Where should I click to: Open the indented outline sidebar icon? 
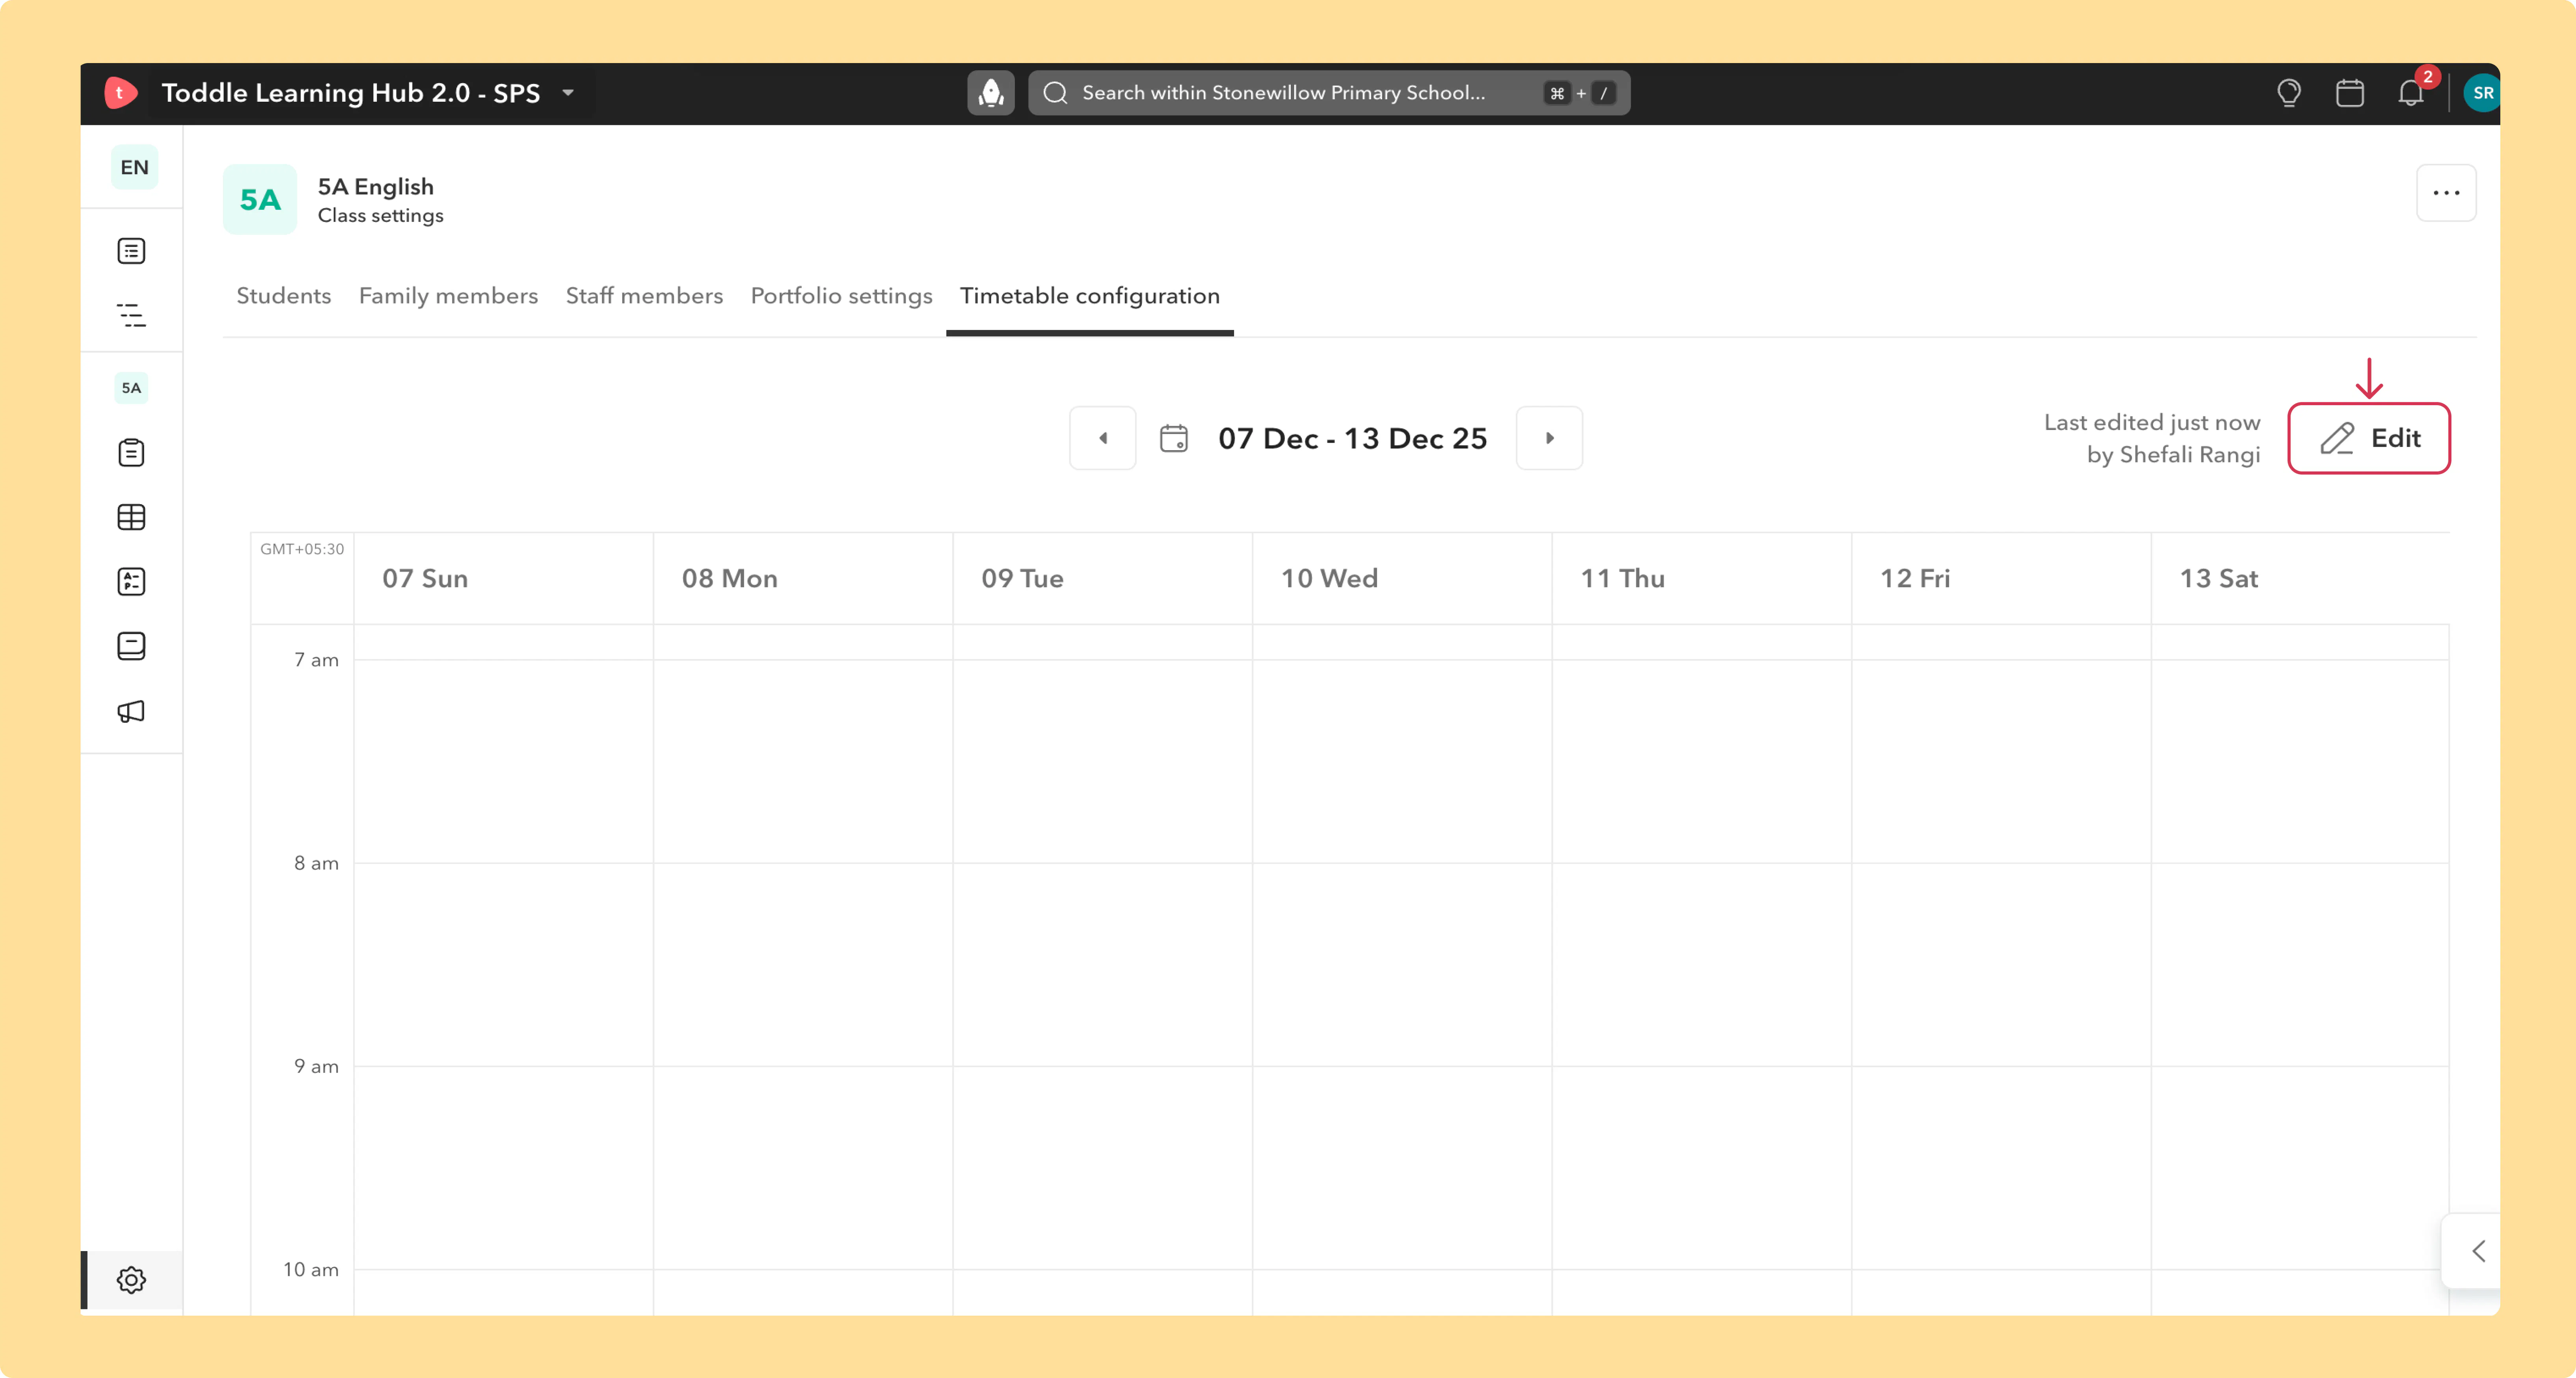[131, 316]
